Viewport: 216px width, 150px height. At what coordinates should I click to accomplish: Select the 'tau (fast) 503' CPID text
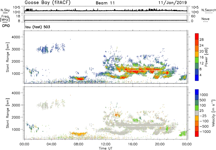[x=38, y=27]
